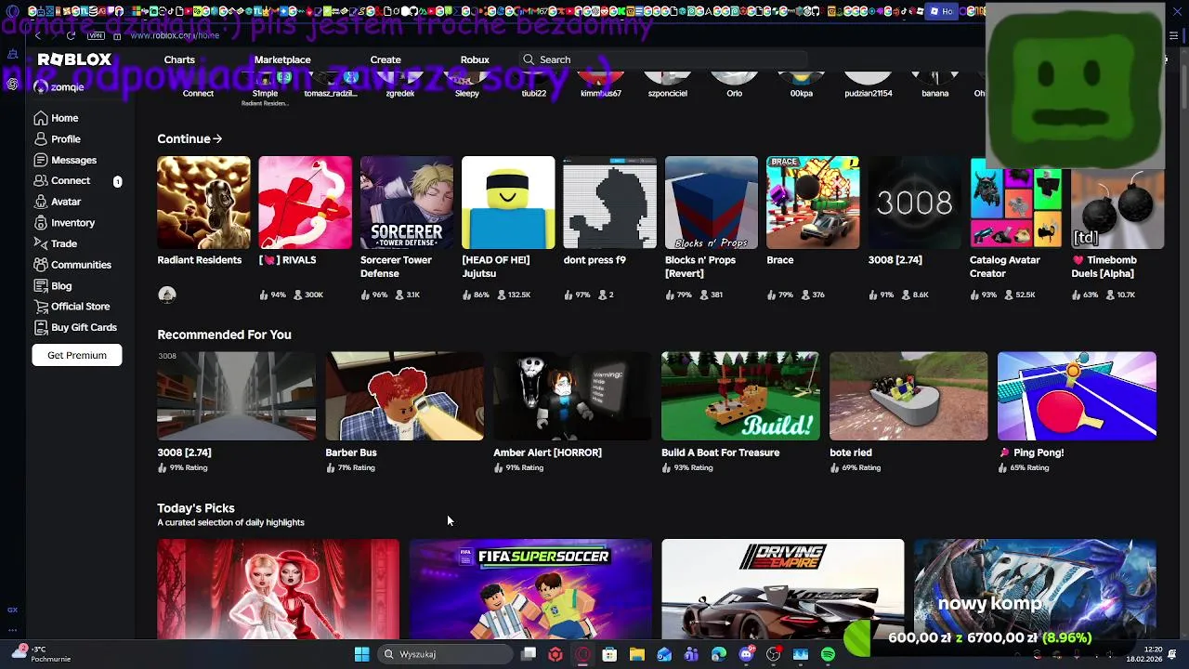Open Microsoft Store from the taskbar
This screenshot has width=1189, height=669.
tap(609, 654)
